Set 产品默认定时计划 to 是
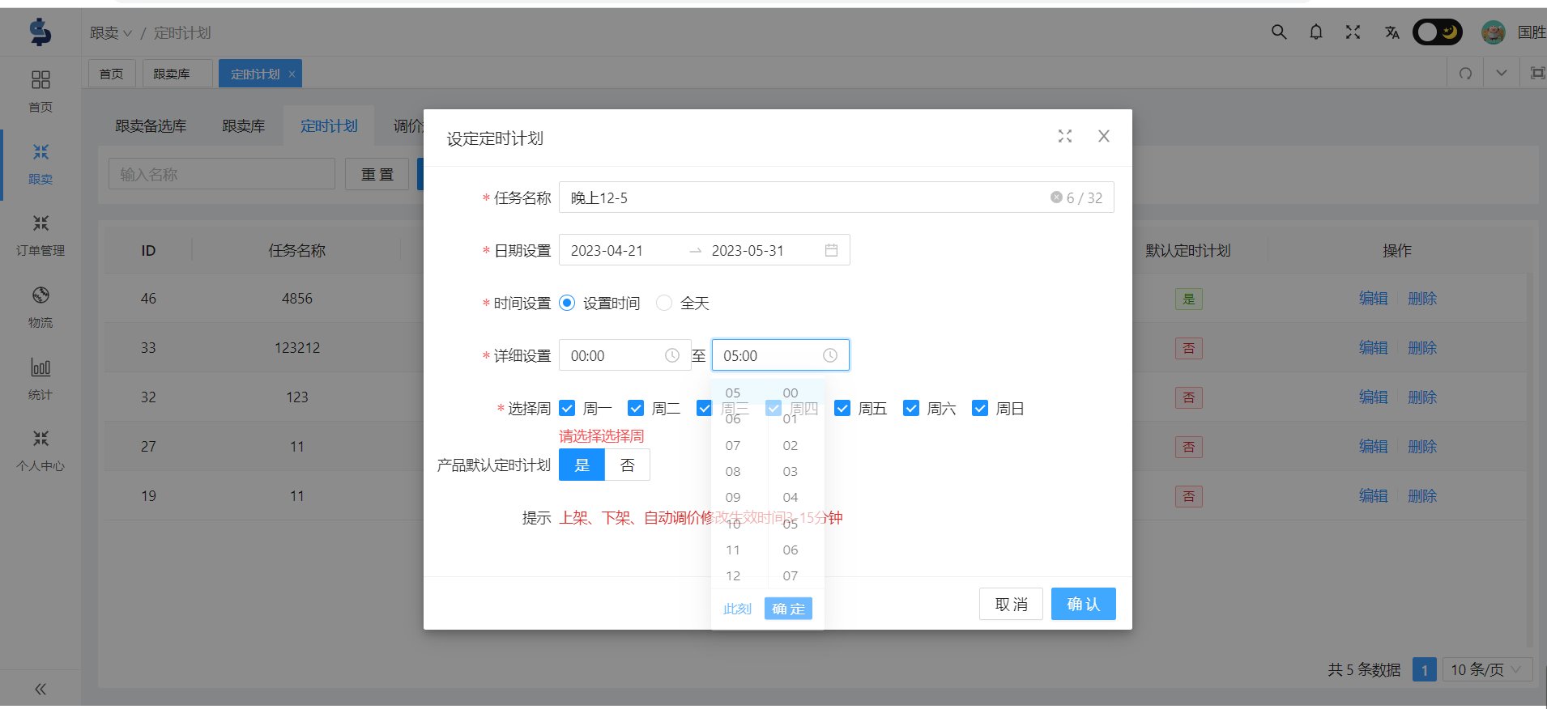Image resolution: width=1547 pixels, height=709 pixels. click(582, 465)
